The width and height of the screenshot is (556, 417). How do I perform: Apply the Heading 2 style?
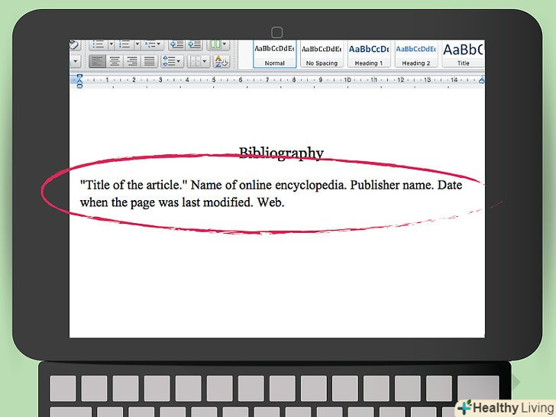click(416, 54)
